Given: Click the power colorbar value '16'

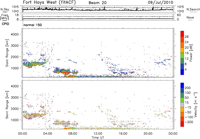Looking at the screenshot, I should (186, 53).
